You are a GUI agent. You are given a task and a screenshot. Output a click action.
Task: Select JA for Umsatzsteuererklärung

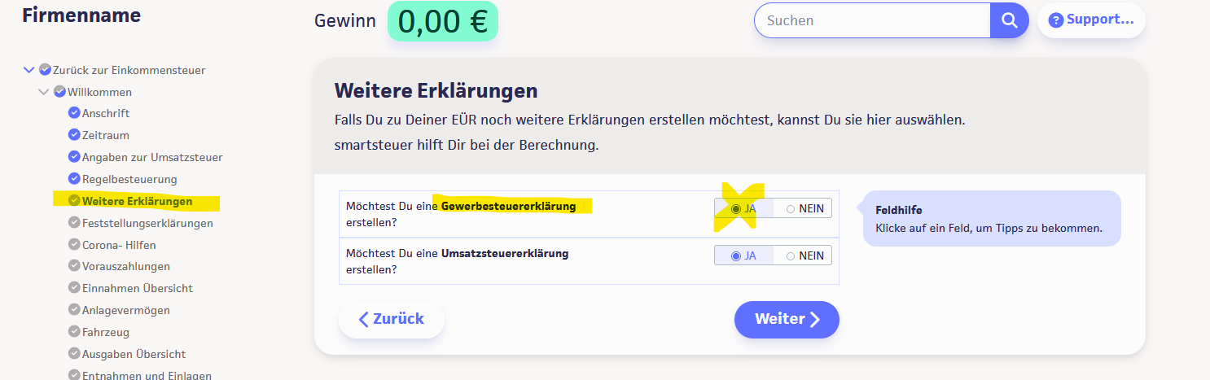point(736,256)
